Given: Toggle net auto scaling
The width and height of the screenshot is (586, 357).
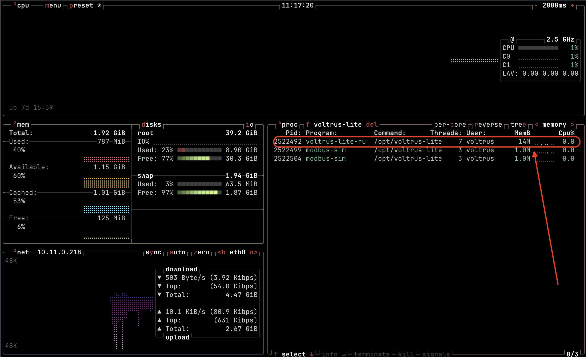Looking at the screenshot, I should click(x=177, y=252).
